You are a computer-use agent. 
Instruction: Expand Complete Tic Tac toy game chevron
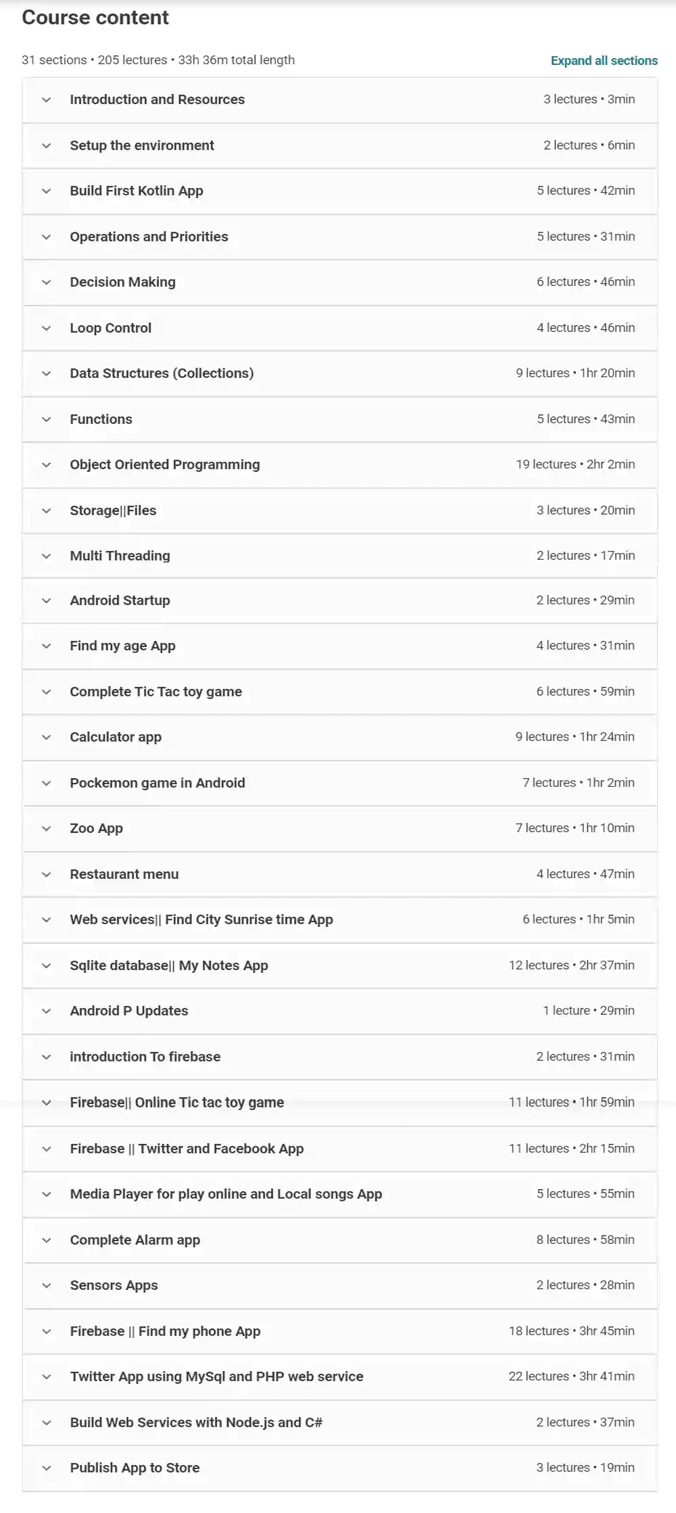point(47,692)
